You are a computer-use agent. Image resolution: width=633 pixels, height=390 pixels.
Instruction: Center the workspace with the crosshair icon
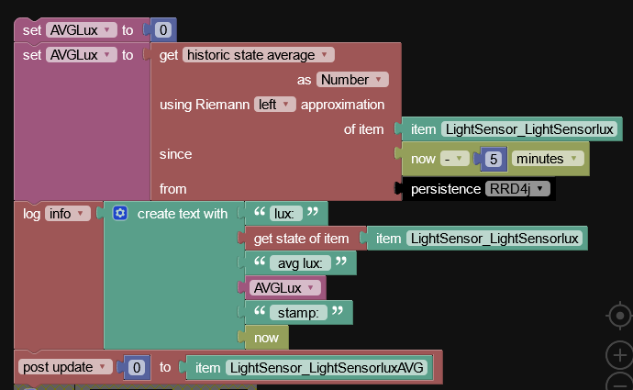[x=619, y=316]
